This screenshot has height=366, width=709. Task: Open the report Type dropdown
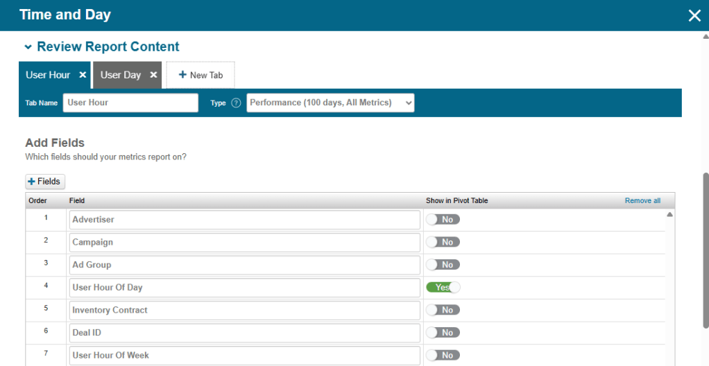[330, 103]
